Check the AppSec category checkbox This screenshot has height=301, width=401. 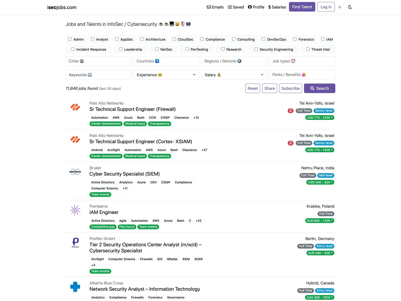117,39
